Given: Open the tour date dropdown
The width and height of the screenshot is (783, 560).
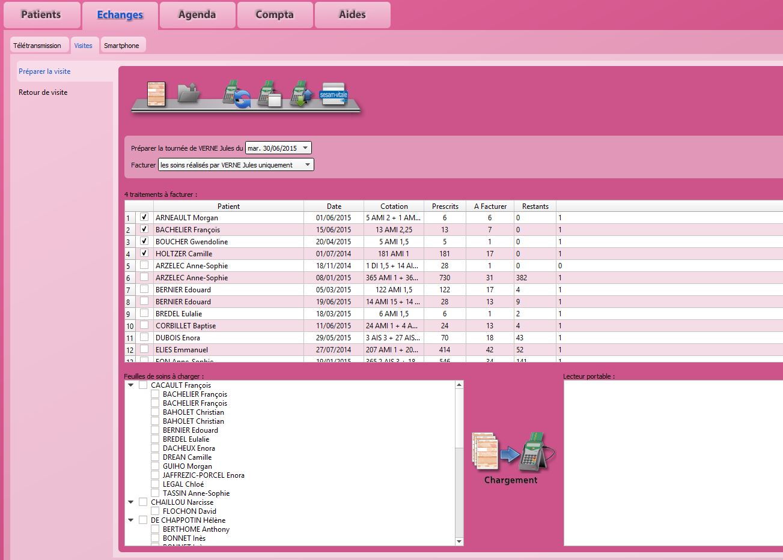Looking at the screenshot, I should click(x=278, y=148).
